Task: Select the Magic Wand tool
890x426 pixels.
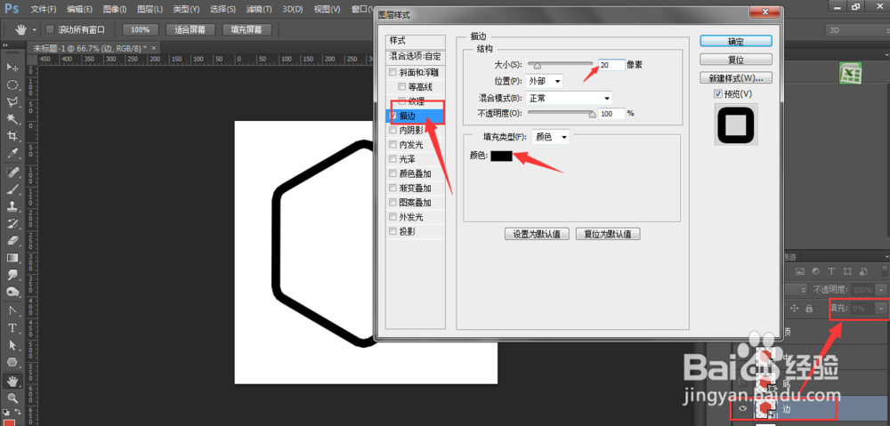Action: coord(12,119)
